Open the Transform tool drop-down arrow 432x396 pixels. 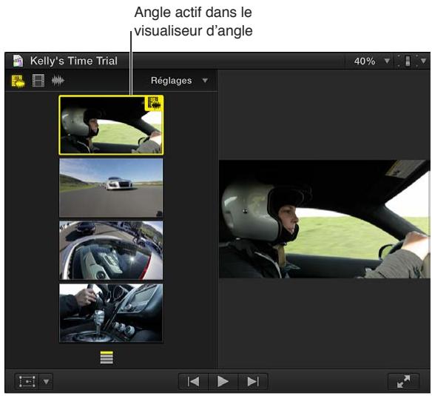pyautogui.click(x=46, y=382)
